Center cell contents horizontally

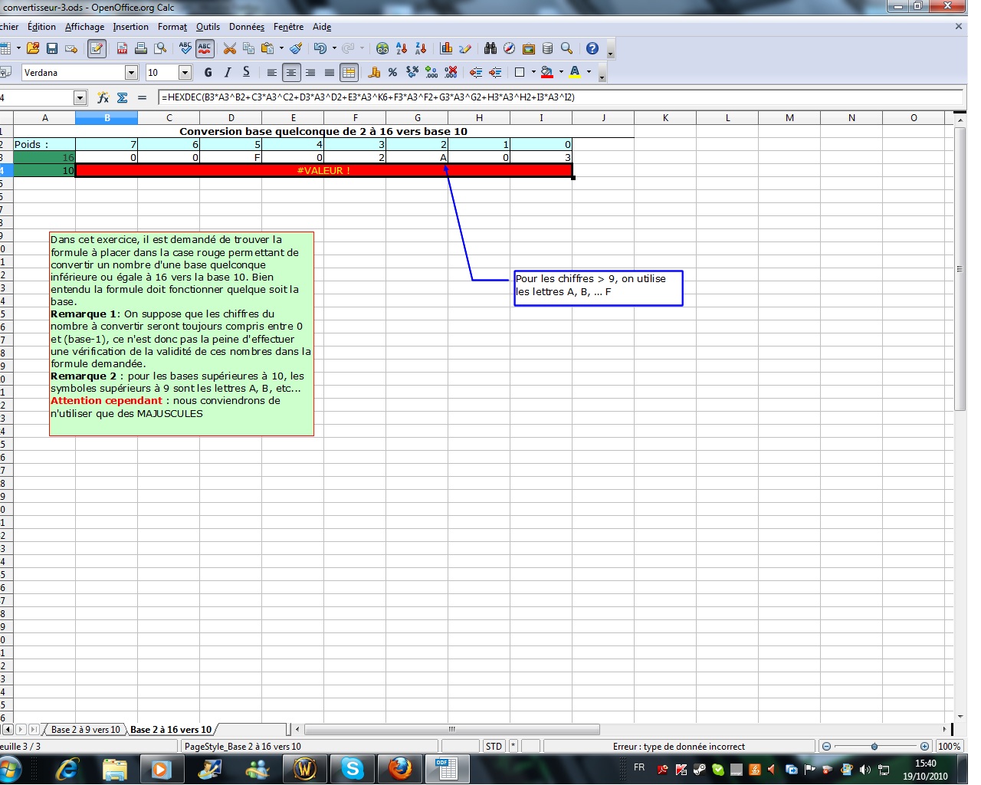click(x=290, y=72)
